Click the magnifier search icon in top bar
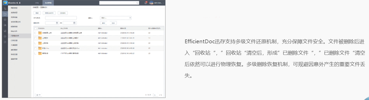The image size is (369, 100). (x=137, y=3)
